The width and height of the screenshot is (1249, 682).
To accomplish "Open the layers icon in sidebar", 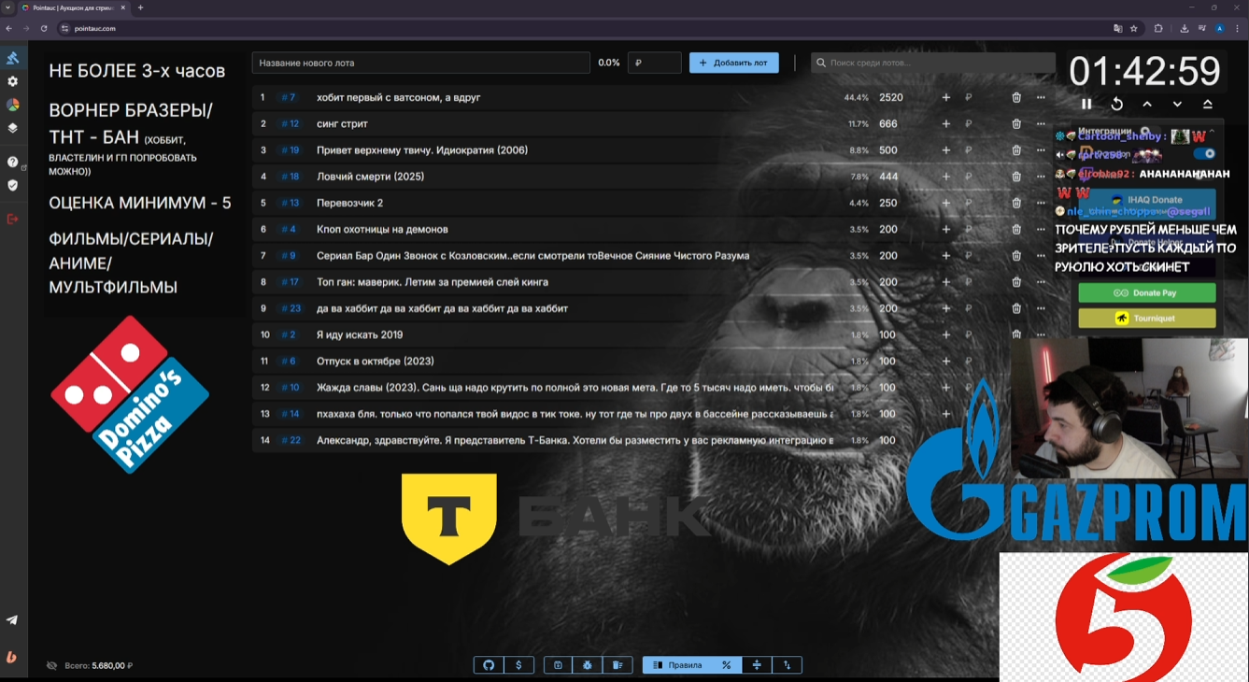I will [x=13, y=128].
